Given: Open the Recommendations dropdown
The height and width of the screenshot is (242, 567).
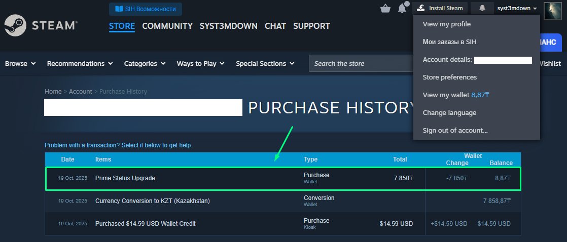Looking at the screenshot, I should click(x=80, y=63).
